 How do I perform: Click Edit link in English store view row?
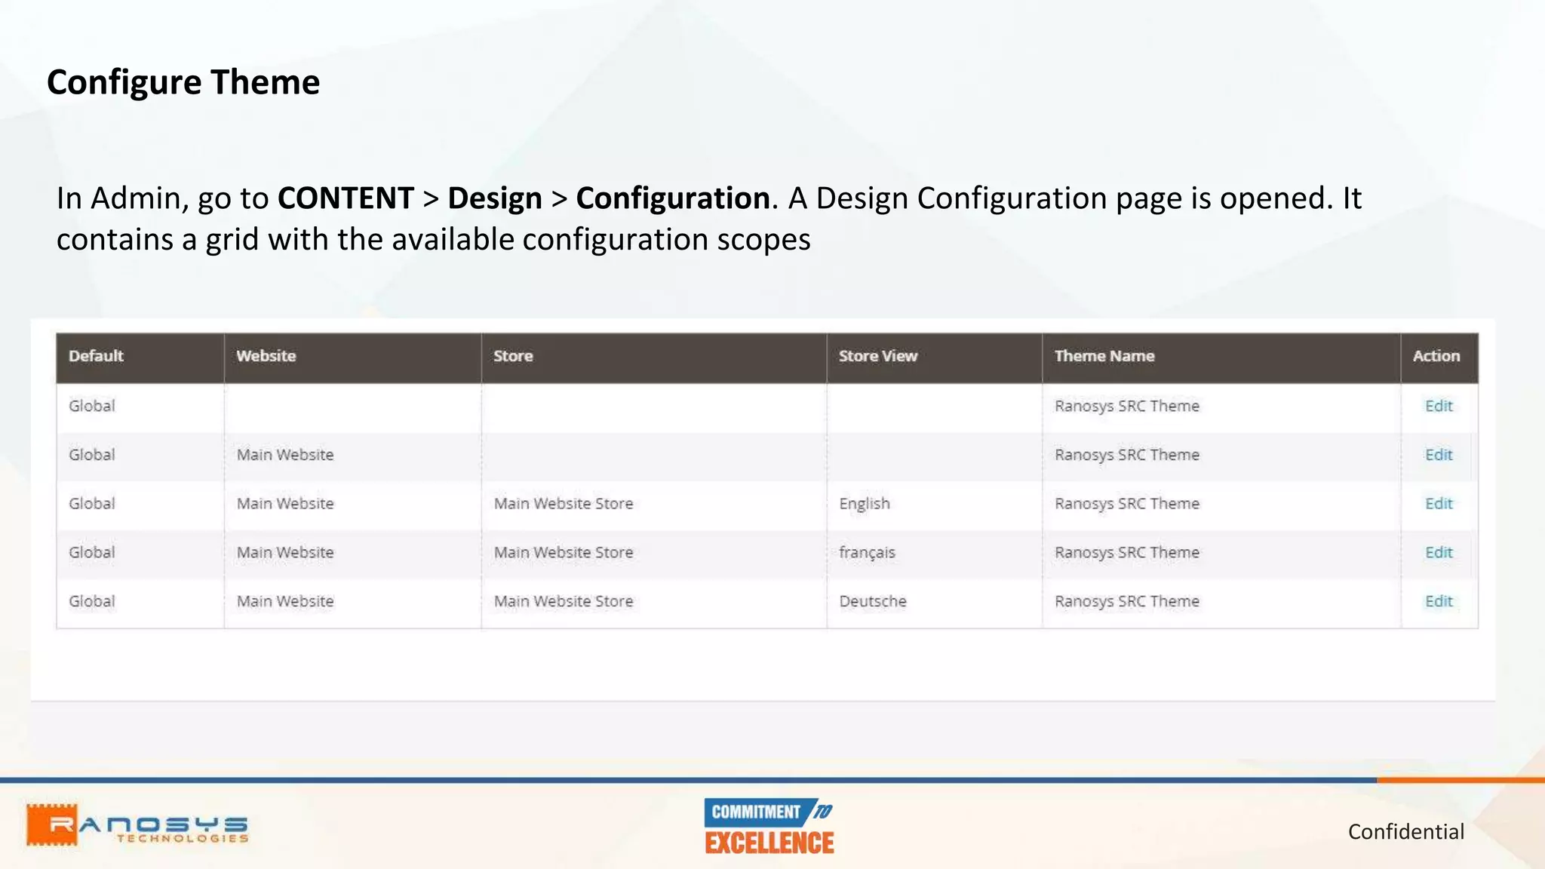[1439, 503]
